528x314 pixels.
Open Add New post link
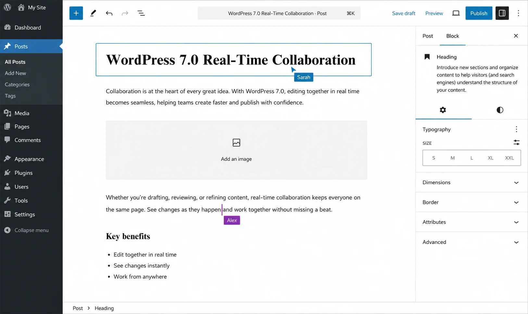point(15,73)
